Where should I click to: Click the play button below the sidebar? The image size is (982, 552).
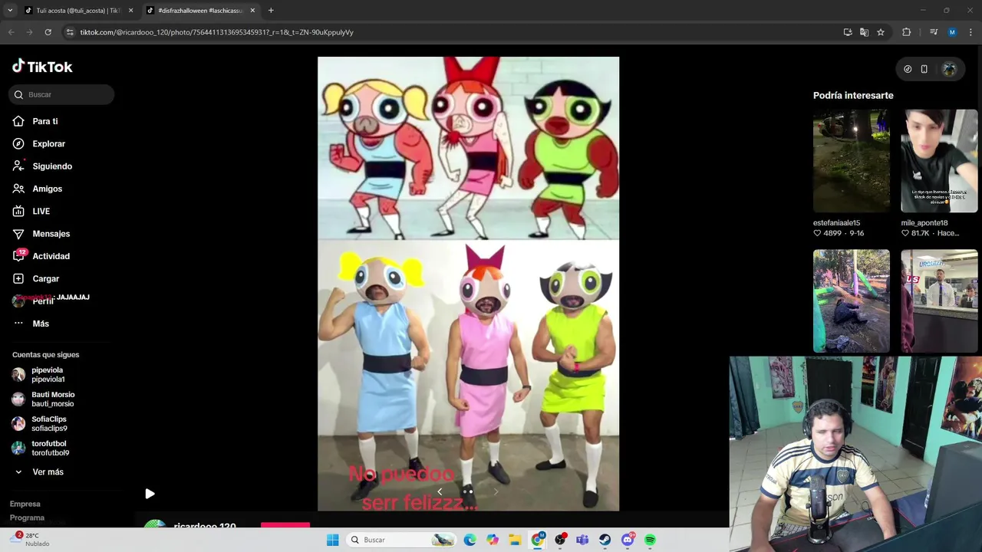(x=150, y=494)
